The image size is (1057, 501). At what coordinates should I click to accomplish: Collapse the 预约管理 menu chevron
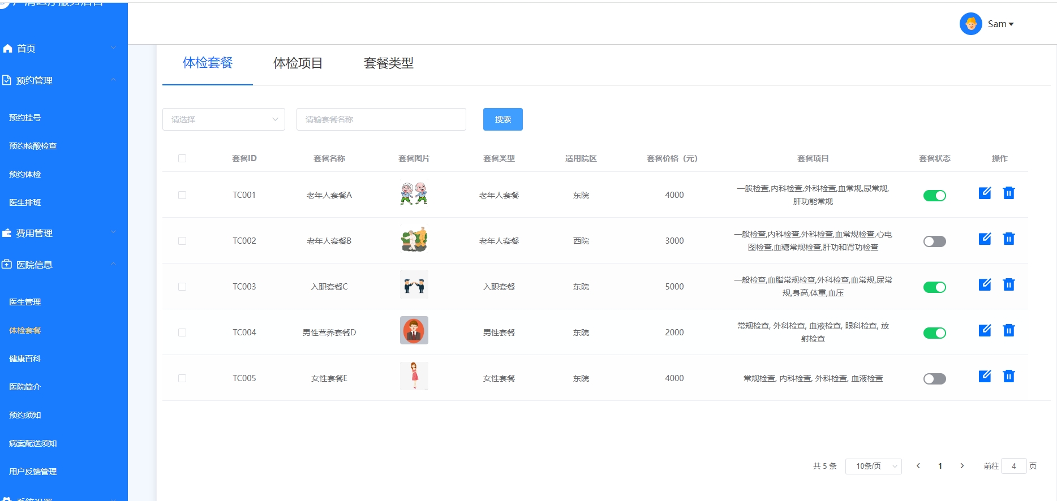(x=113, y=80)
